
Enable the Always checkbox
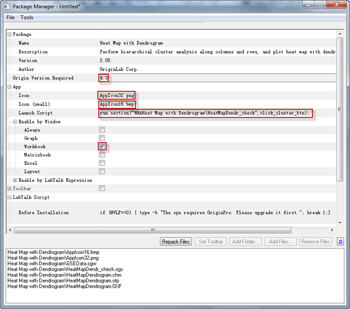(102, 130)
